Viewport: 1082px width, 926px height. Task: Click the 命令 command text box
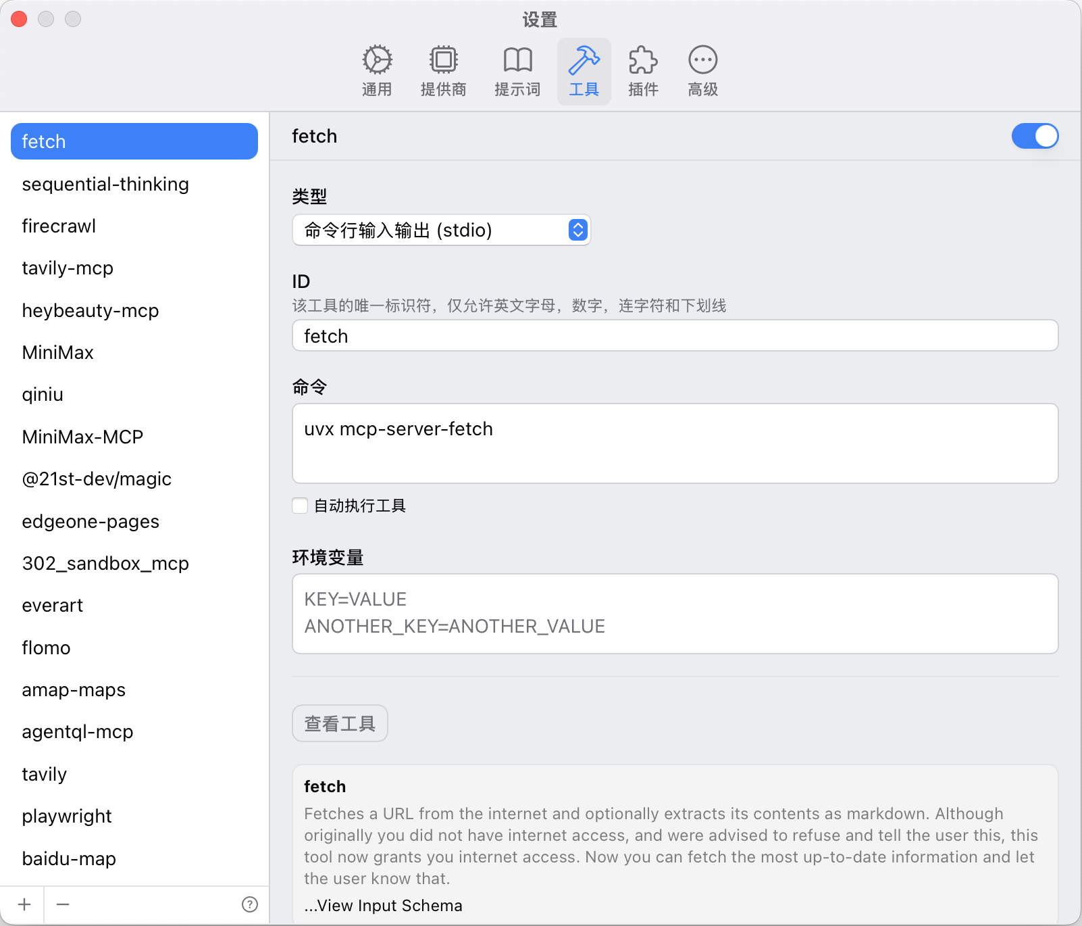coord(674,443)
